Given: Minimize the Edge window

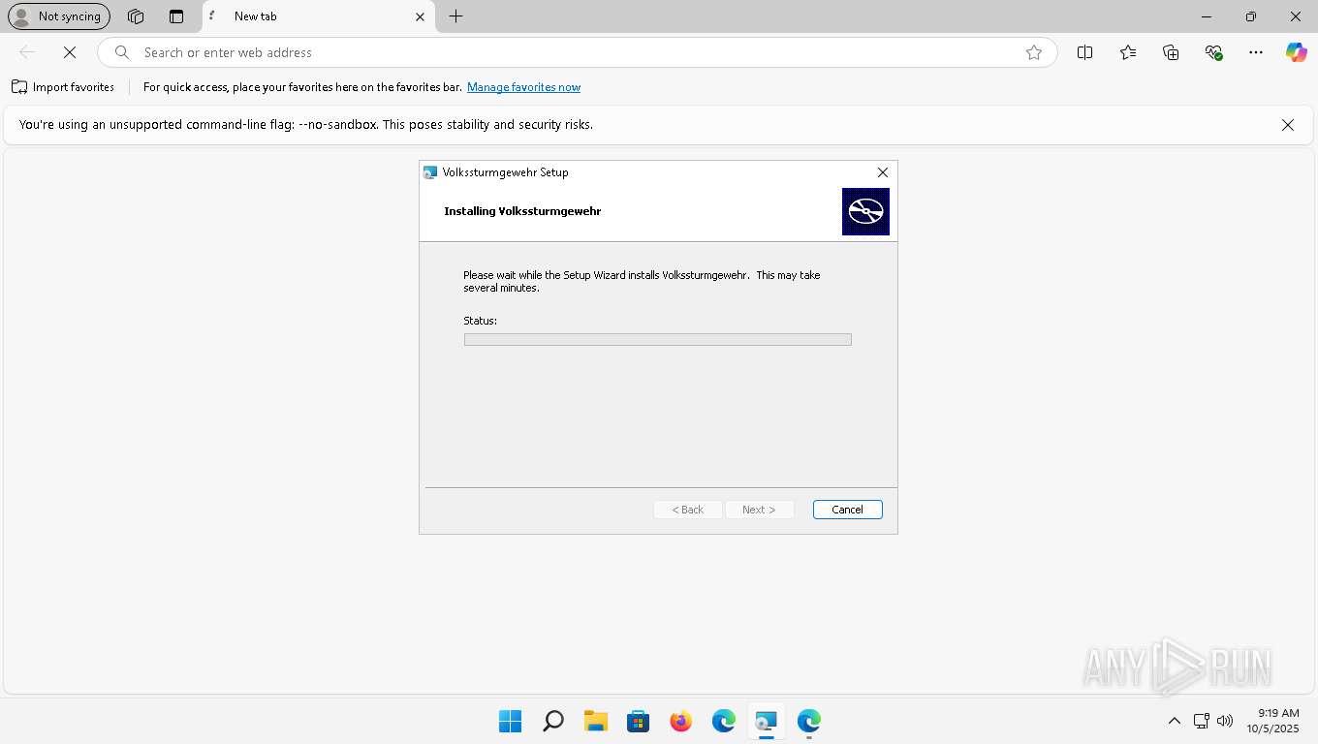Looking at the screenshot, I should (1207, 16).
